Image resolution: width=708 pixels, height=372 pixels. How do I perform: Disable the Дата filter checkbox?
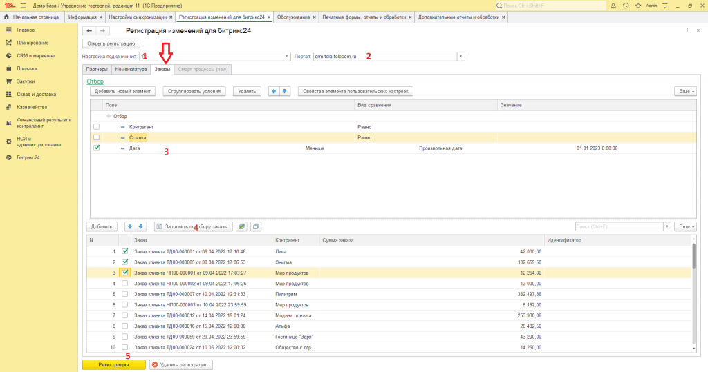pyautogui.click(x=96, y=148)
